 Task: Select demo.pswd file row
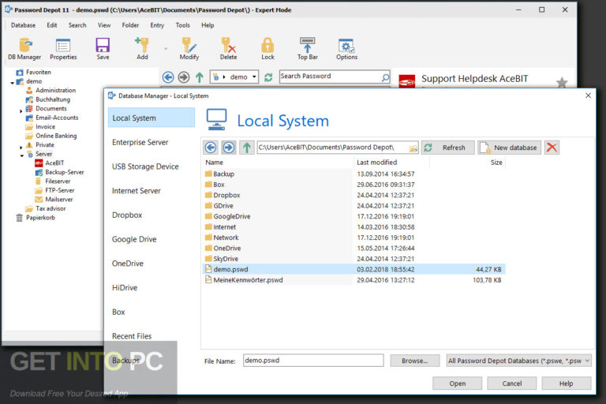353,269
